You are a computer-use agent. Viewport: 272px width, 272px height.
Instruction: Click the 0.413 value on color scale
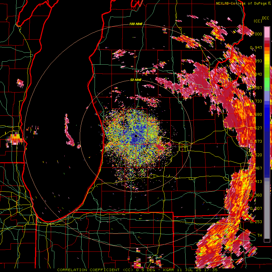[256, 182]
